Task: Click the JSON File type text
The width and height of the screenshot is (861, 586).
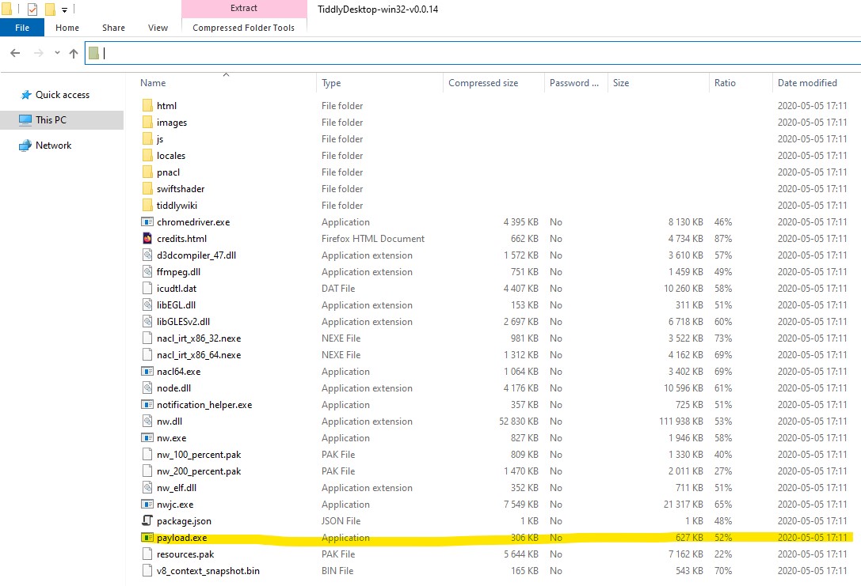Action: click(x=341, y=521)
